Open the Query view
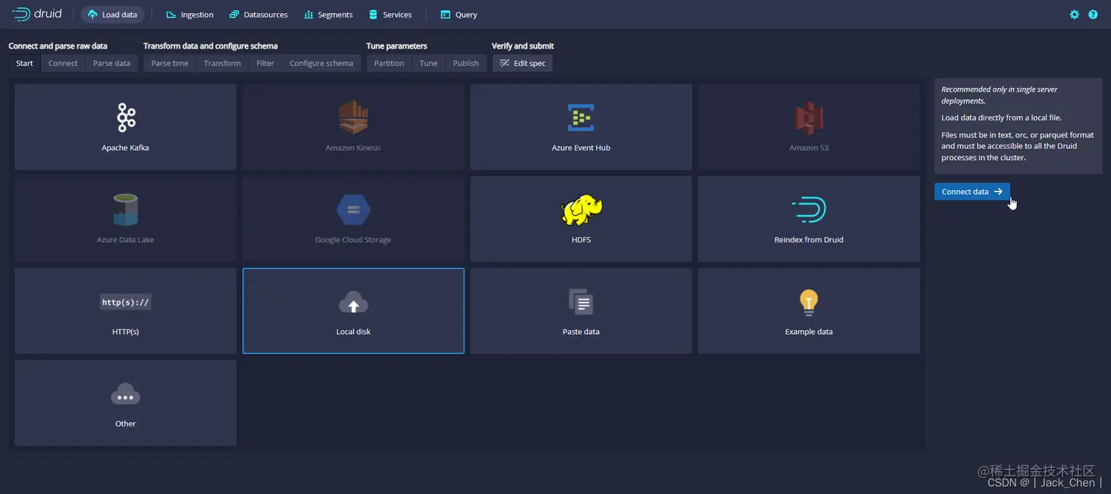 tap(459, 15)
